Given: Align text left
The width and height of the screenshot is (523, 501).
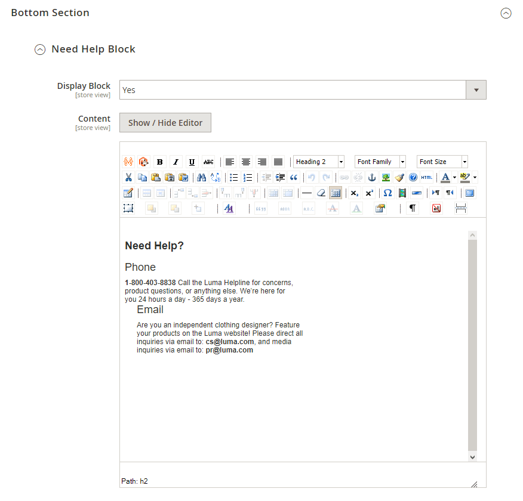Looking at the screenshot, I should click(230, 162).
